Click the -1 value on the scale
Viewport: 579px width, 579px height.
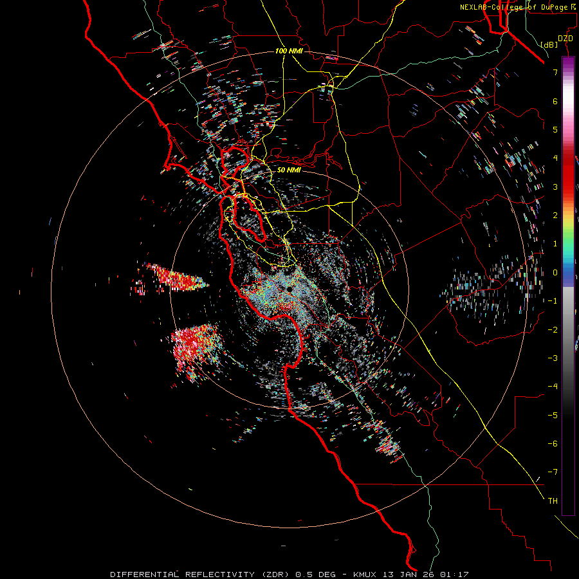tap(553, 301)
